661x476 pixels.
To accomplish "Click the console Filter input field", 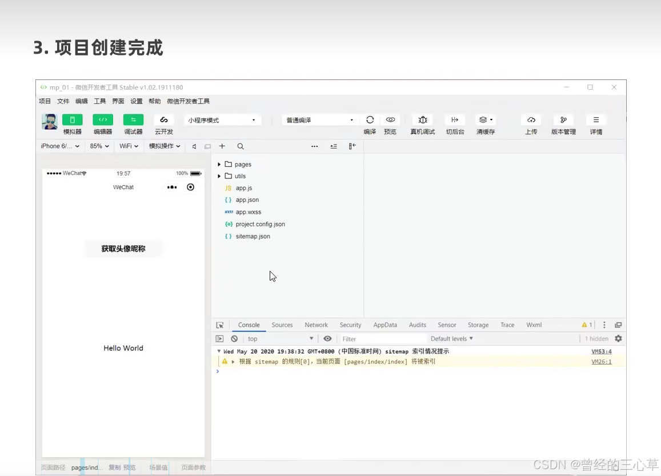I will (383, 339).
